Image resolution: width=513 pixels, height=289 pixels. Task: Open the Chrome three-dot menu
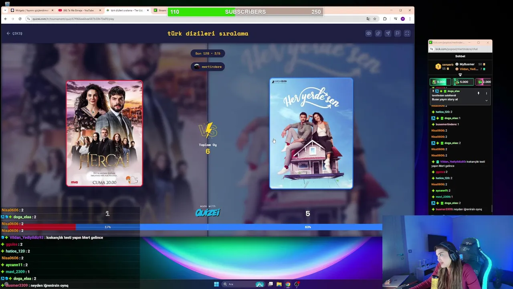pos(410,19)
